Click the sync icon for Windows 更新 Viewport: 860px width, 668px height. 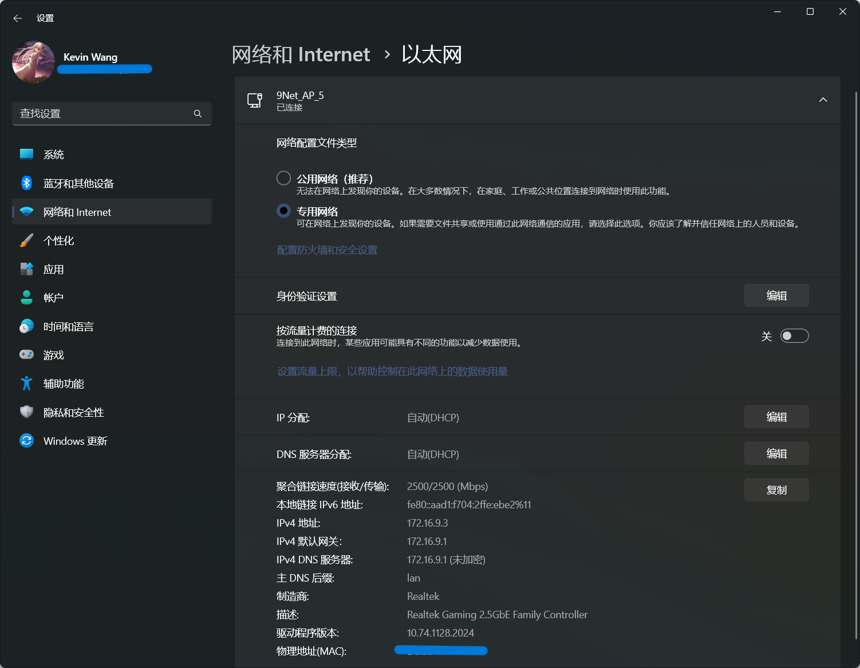coord(27,441)
